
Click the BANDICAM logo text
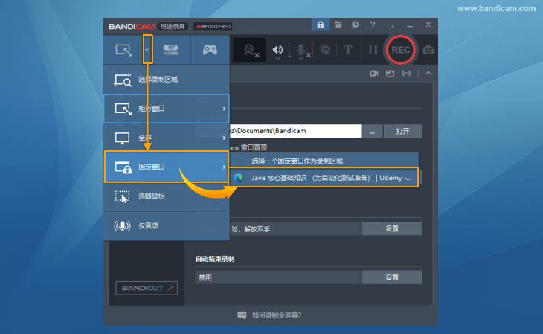(132, 27)
